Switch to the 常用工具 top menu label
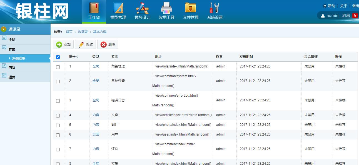 (x=166, y=17)
